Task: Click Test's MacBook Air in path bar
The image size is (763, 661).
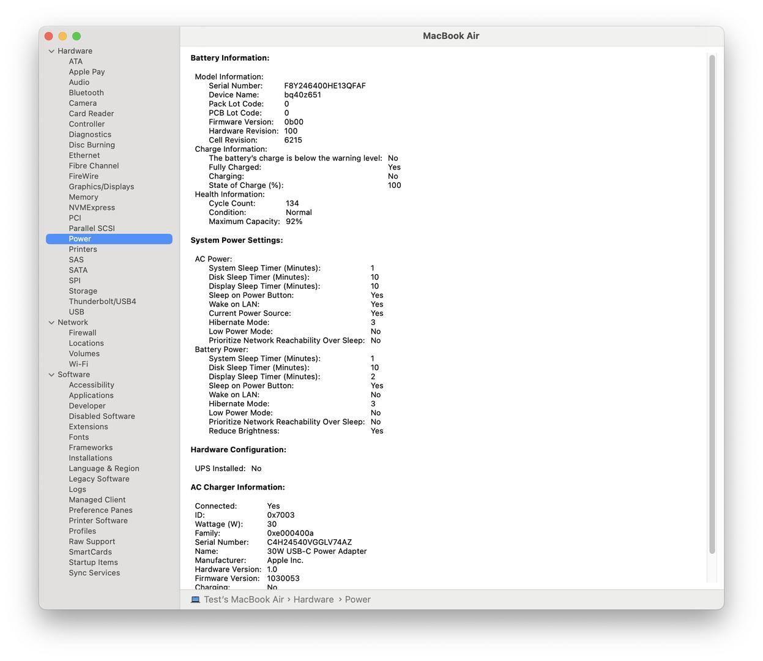Action: coord(244,600)
